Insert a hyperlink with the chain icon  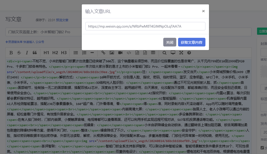103,53
